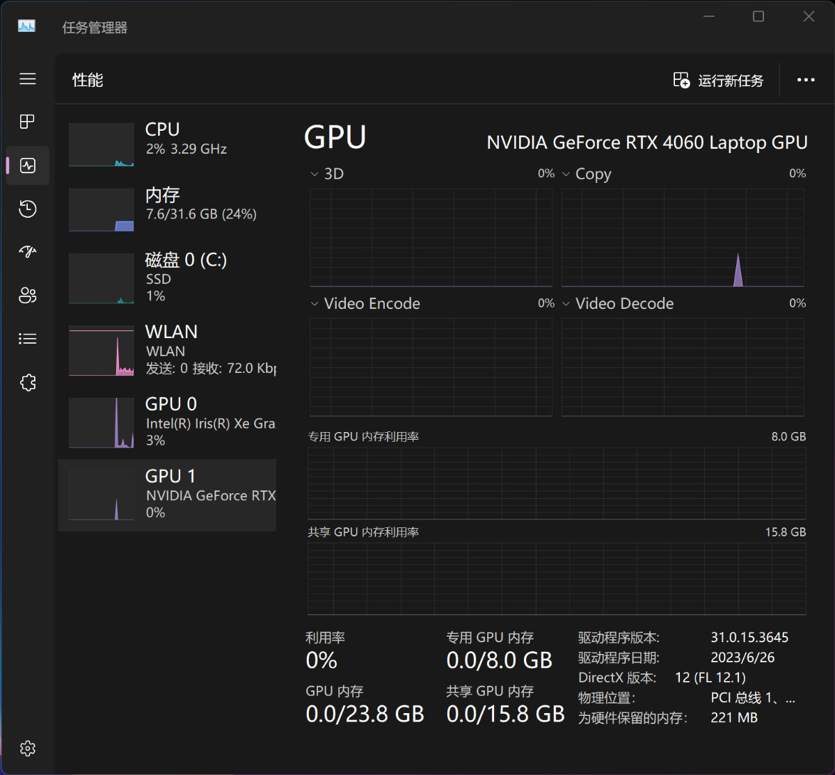
Task: Click the Copy engine usage graph
Action: click(683, 237)
